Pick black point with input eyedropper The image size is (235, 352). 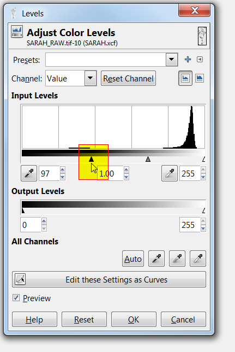29,173
